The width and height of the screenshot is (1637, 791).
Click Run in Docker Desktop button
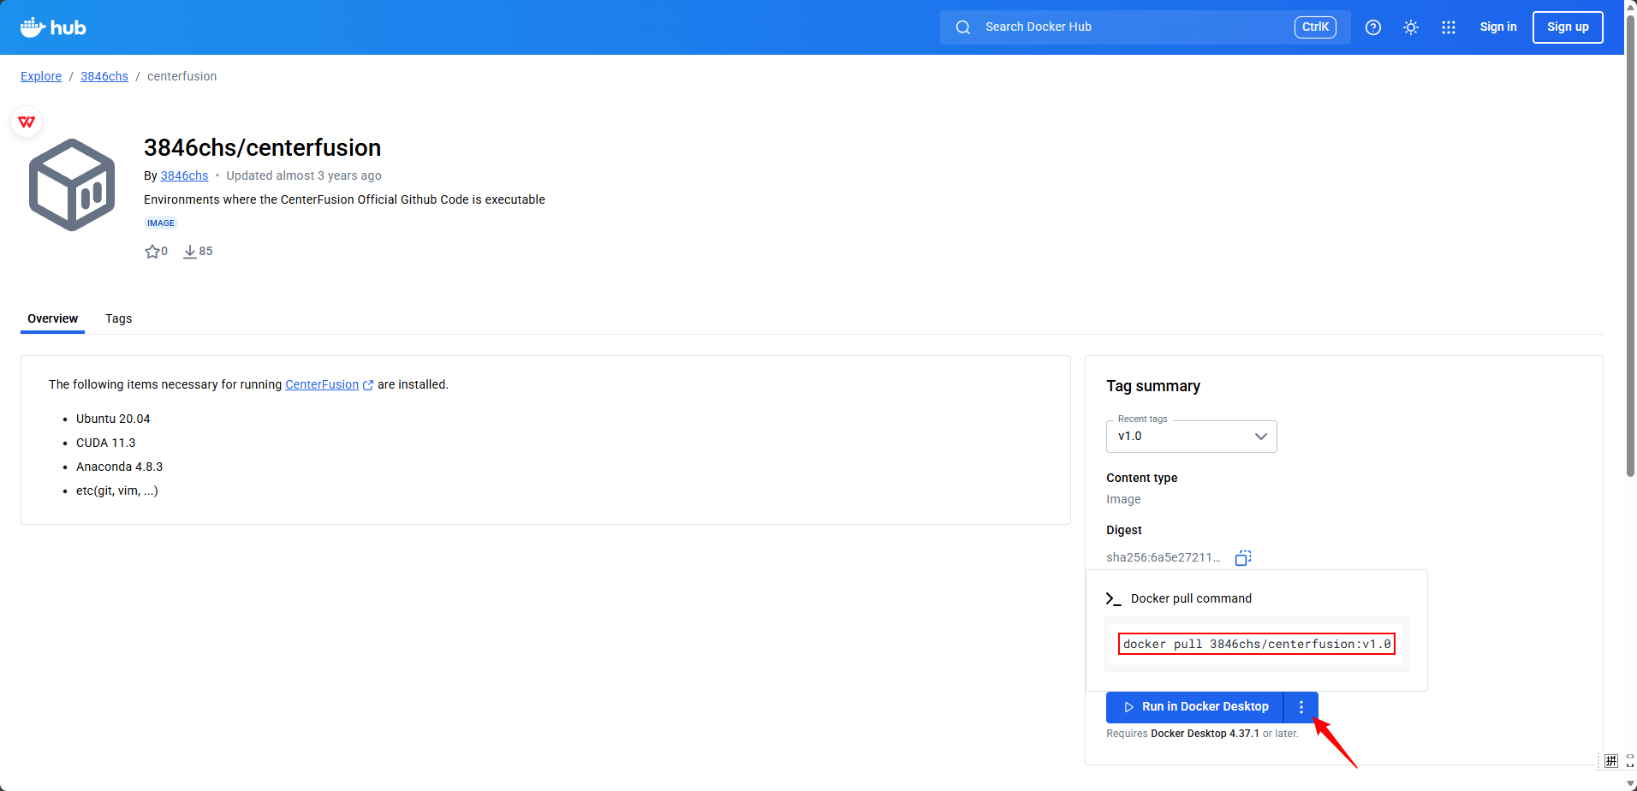(1195, 707)
